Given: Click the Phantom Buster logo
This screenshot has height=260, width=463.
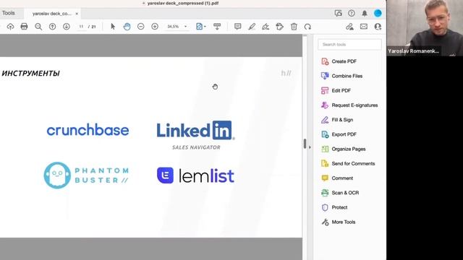Looking at the screenshot, I should [86, 175].
